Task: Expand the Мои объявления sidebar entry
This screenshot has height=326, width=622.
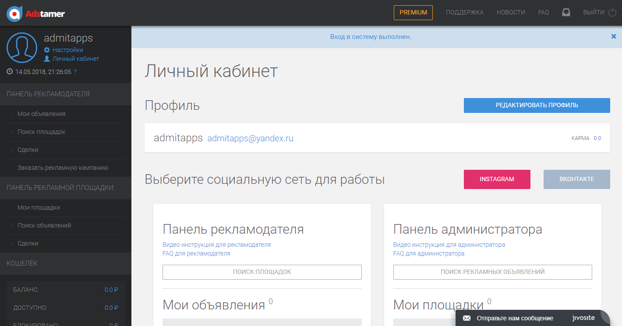Action: point(42,114)
